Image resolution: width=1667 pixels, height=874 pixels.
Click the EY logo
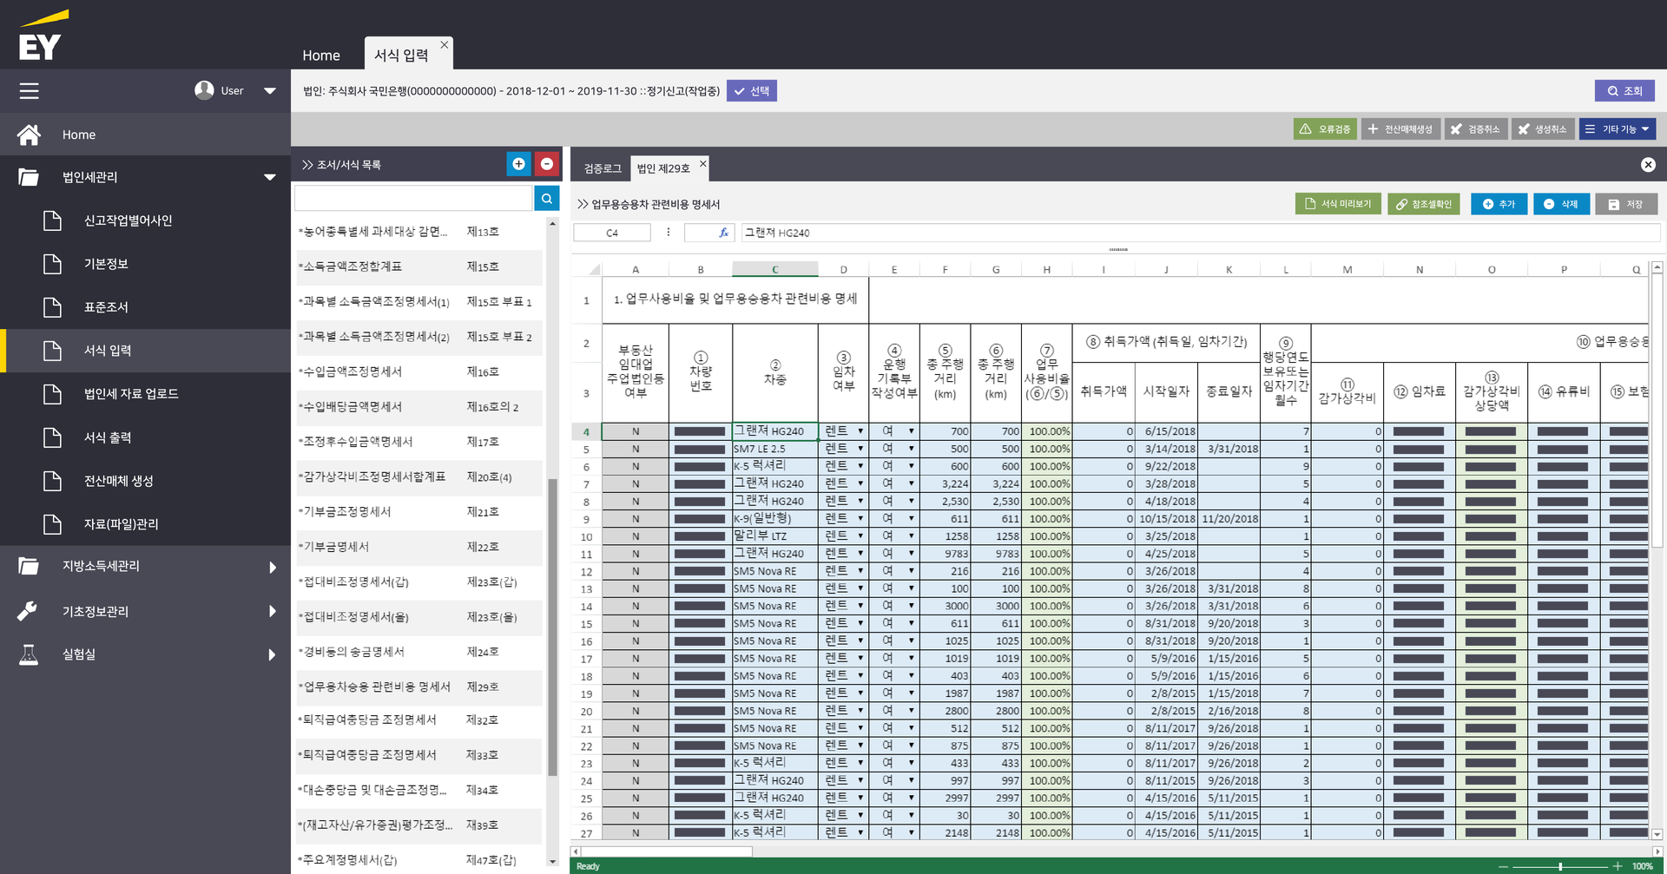click(x=43, y=36)
